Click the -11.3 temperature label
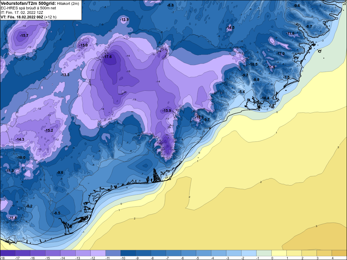Screen dimensions: 347x260 tap(10, 171)
